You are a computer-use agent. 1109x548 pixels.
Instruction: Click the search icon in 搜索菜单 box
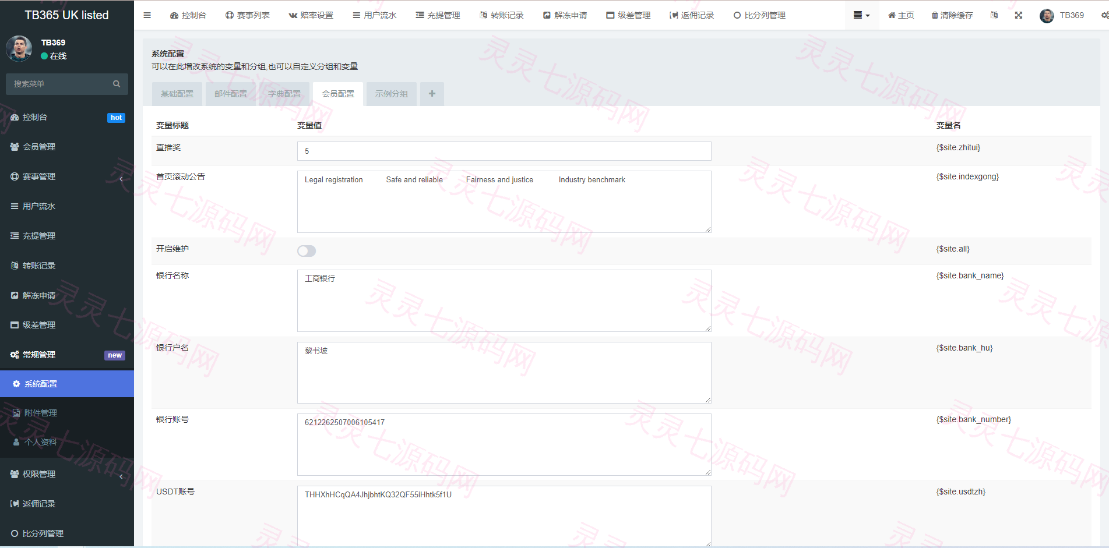[x=117, y=84]
